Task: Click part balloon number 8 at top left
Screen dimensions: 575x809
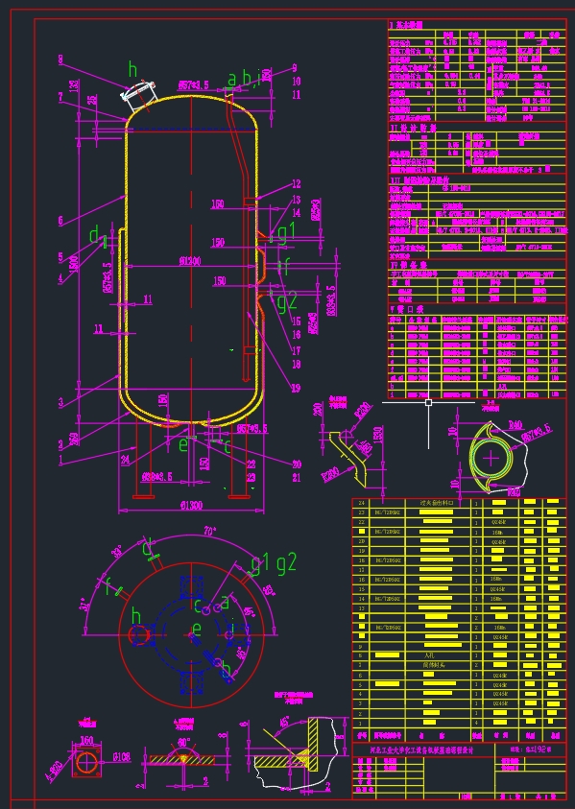Action: coord(60,59)
